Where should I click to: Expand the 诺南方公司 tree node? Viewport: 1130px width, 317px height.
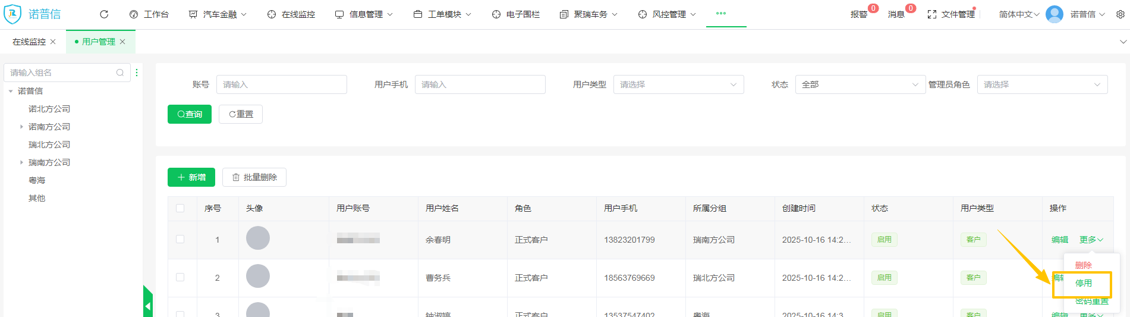pyautogui.click(x=21, y=127)
